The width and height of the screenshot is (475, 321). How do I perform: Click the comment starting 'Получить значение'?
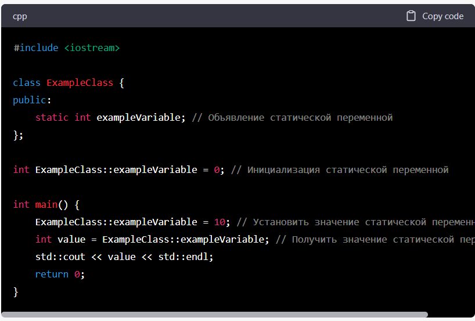pos(375,240)
